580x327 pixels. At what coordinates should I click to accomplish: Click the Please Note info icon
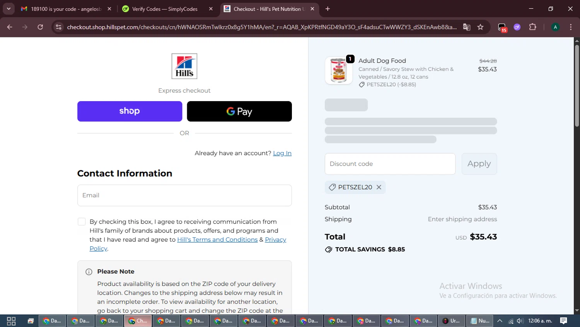pyautogui.click(x=89, y=272)
